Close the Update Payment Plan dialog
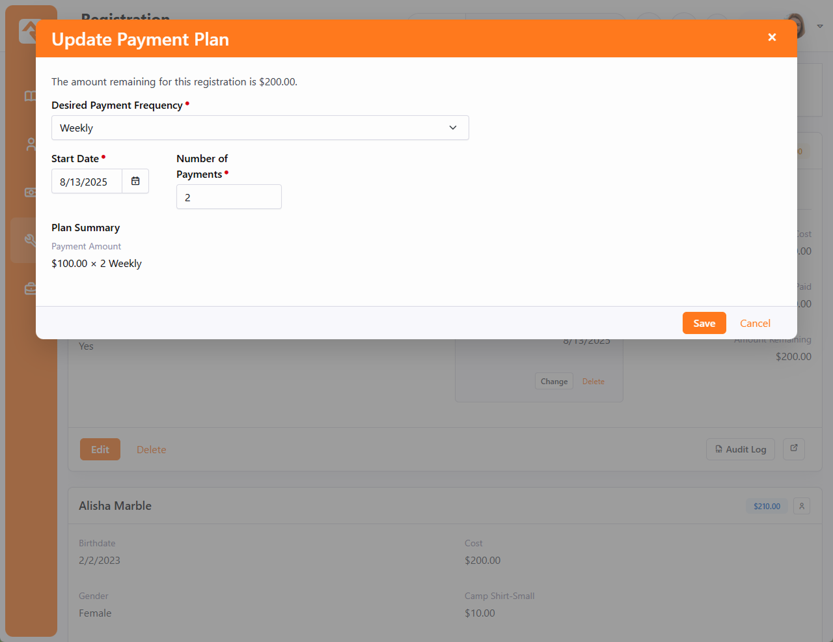833x642 pixels. coord(772,38)
